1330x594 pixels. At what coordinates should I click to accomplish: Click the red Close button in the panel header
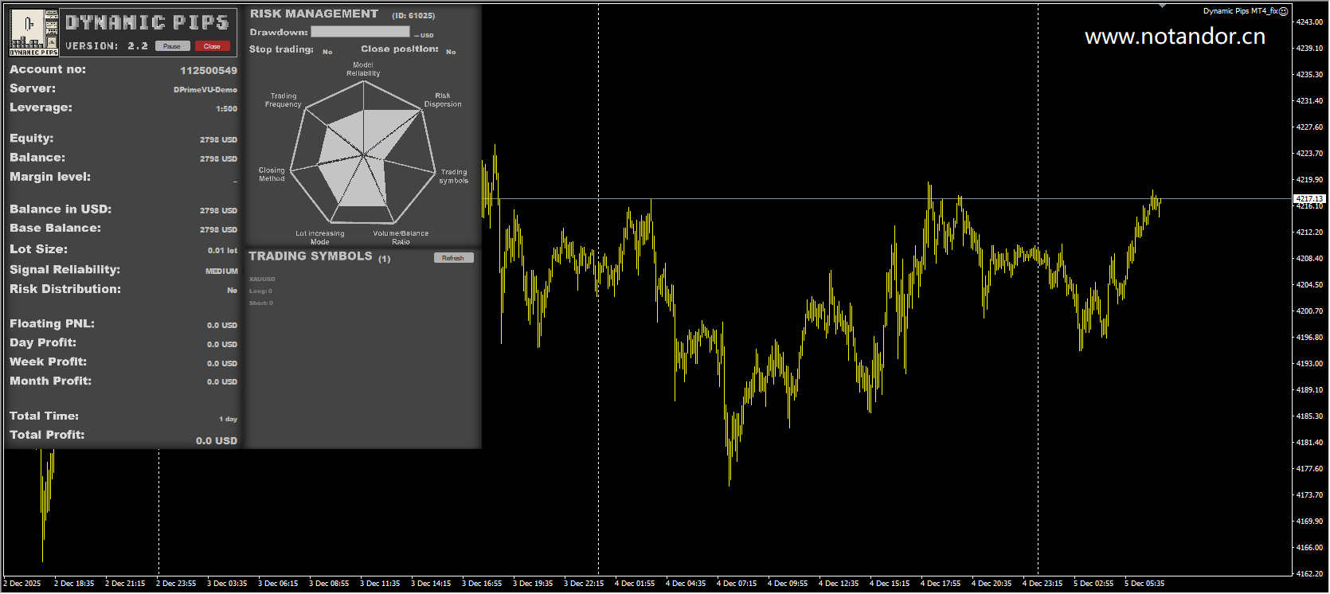click(x=212, y=46)
